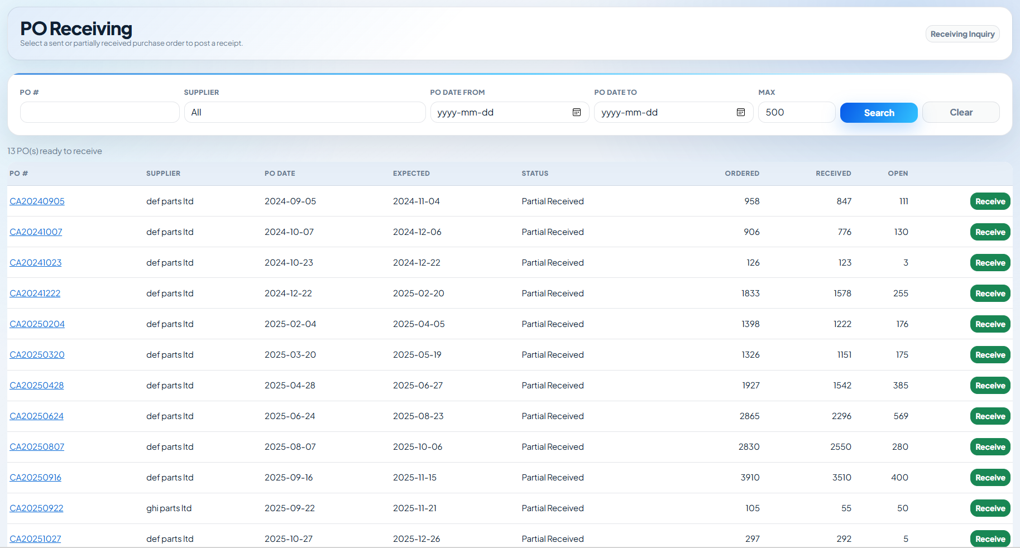Receive PO CA20250320
The width and height of the screenshot is (1020, 548).
click(990, 355)
